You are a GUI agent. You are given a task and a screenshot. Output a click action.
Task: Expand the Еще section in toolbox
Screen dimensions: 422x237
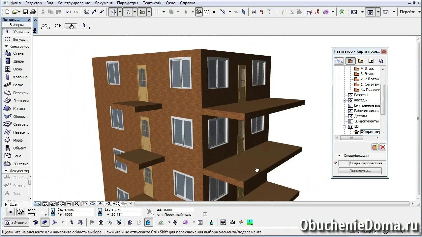tap(6, 204)
